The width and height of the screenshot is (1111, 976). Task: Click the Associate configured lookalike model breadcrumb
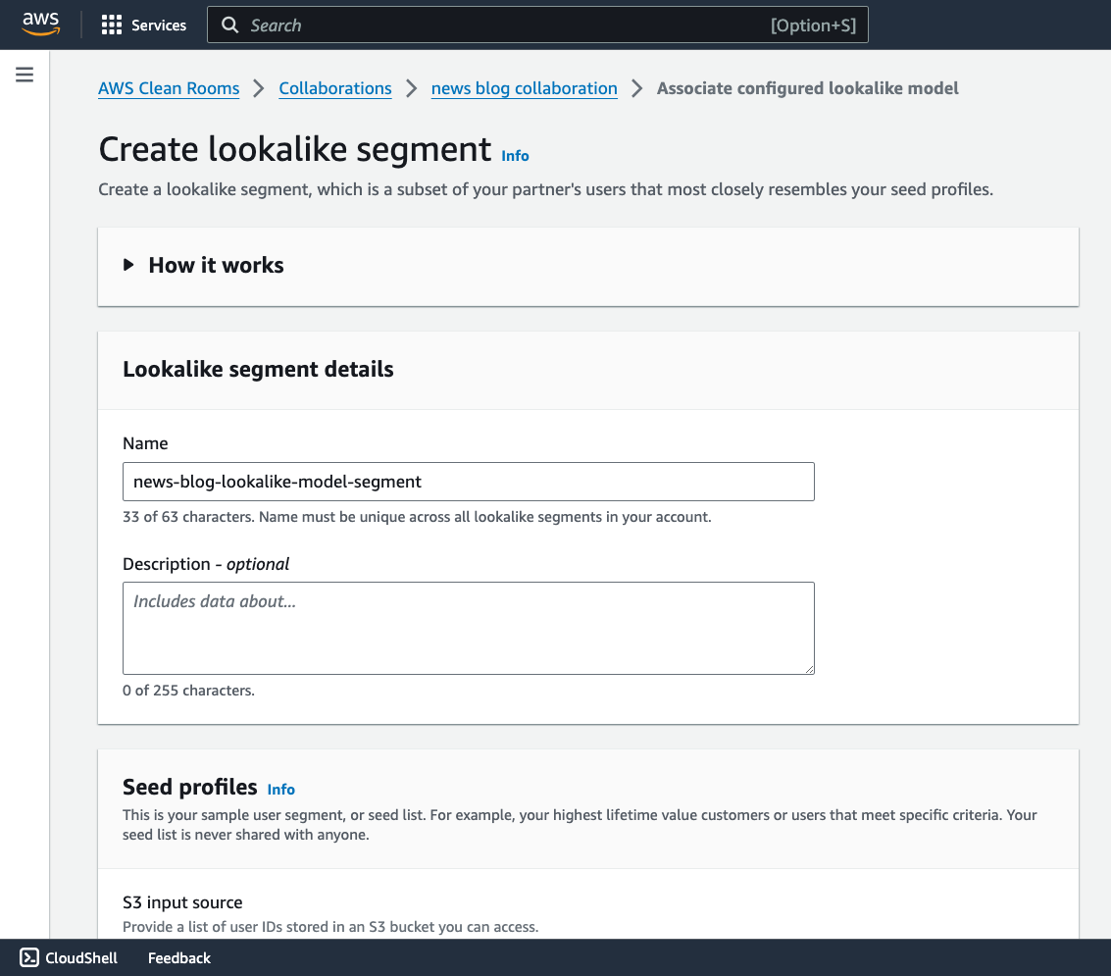(807, 88)
